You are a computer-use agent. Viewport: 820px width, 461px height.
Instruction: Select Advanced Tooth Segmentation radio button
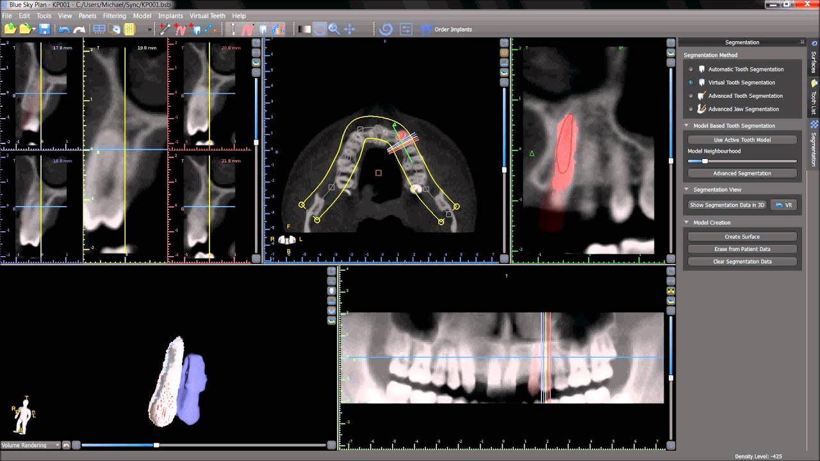tap(691, 96)
